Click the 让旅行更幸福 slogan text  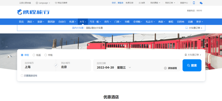pos(25,3)
